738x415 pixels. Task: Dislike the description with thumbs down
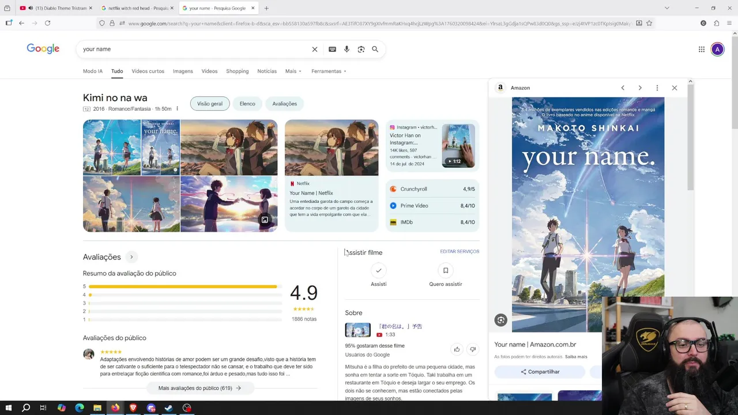473,349
